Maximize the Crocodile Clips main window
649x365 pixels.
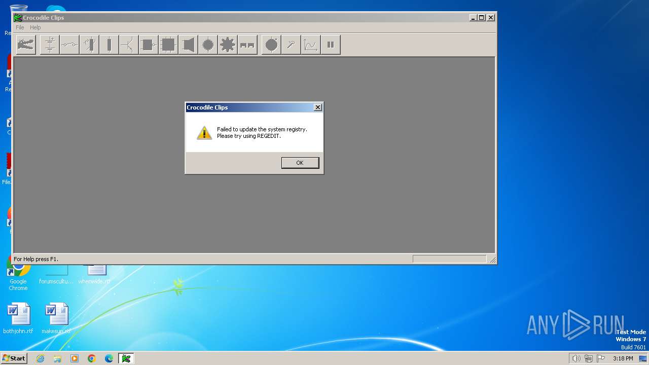pos(482,18)
